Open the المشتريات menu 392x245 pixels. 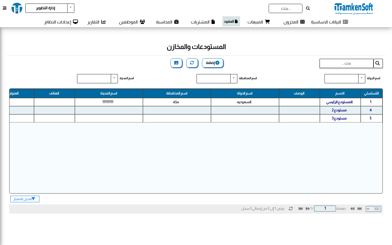[x=203, y=22]
